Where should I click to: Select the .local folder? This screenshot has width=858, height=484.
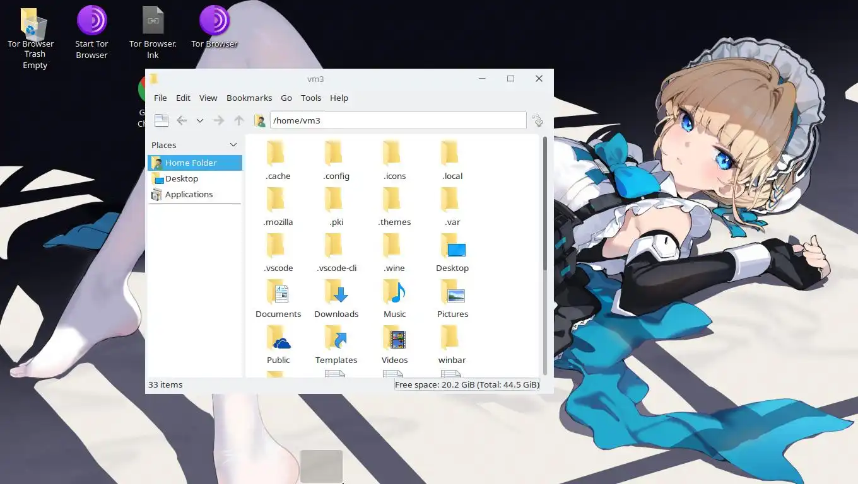click(x=452, y=161)
